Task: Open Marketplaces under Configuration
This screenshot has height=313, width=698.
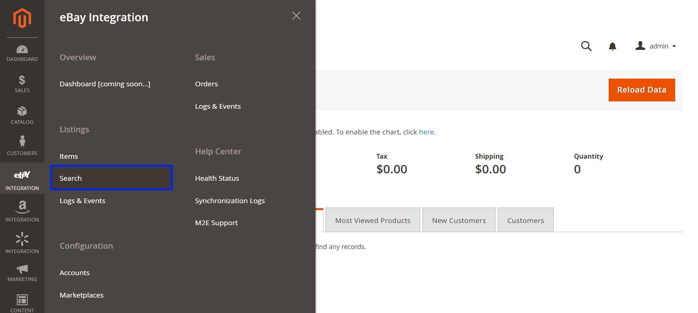Action: tap(82, 295)
